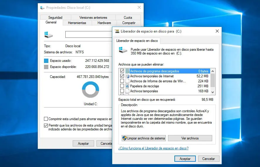Close the Liberador de espacio dialog
The height and width of the screenshot is (167, 260).
tap(217, 31)
